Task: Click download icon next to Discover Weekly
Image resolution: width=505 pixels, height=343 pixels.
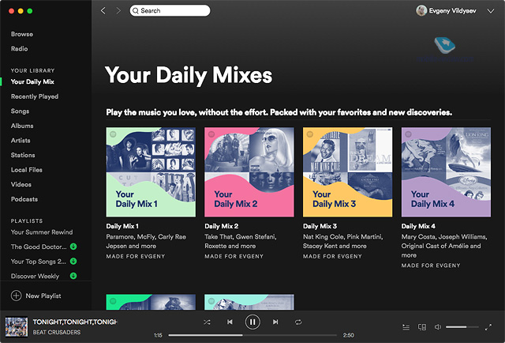Action: click(x=73, y=276)
